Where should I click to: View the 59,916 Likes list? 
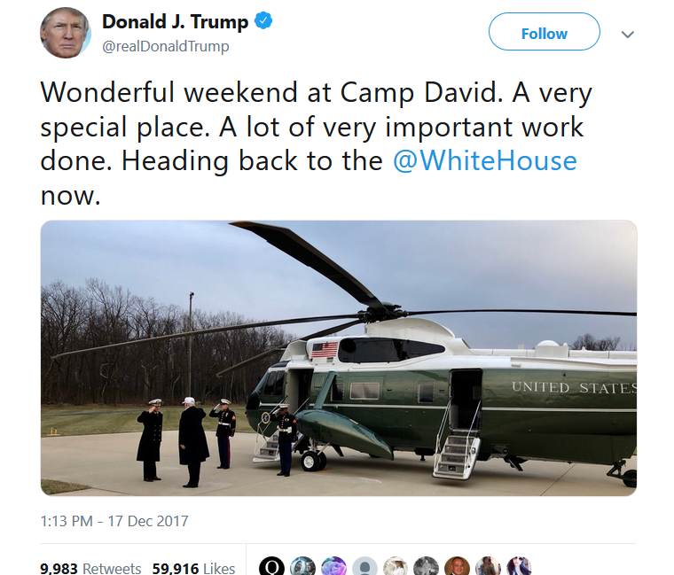[x=193, y=569]
